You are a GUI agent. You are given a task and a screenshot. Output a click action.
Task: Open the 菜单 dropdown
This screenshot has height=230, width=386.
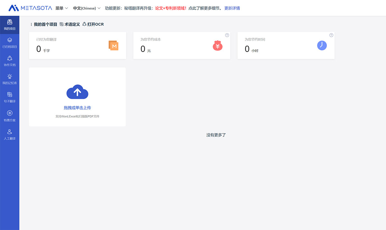(61, 8)
